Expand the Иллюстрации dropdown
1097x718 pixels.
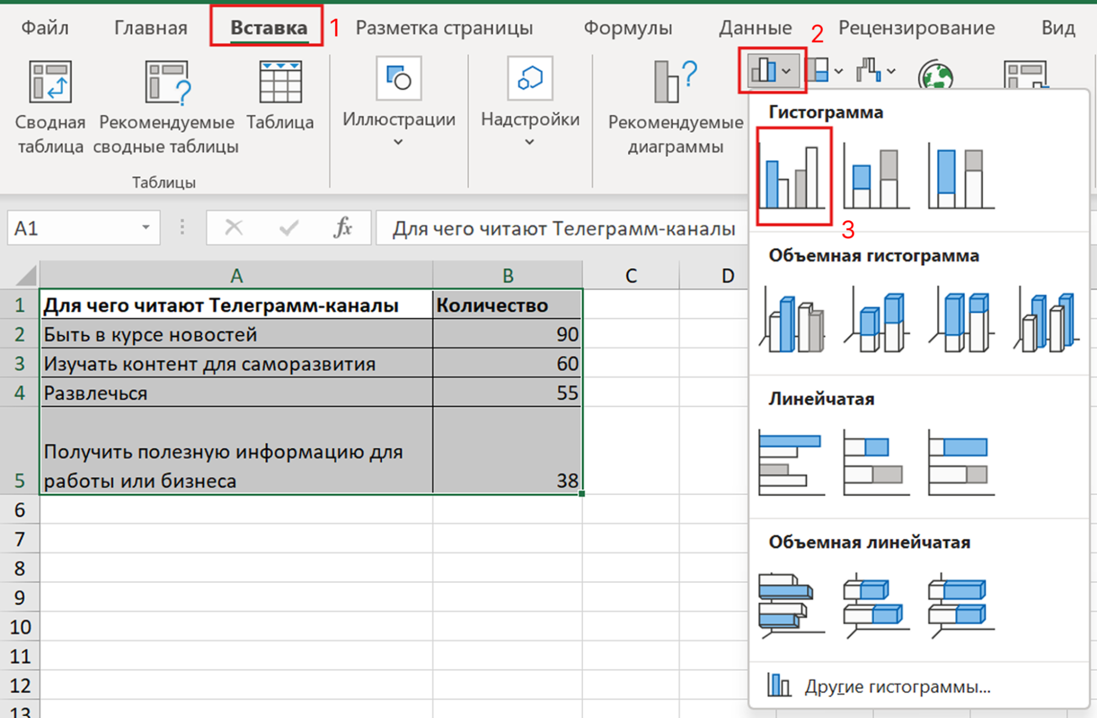398,142
